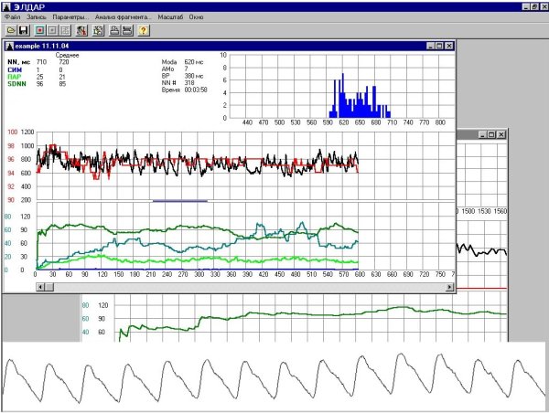Click the ЭЛДАР application title bar icon
549x413 pixels.
click(x=6, y=6)
